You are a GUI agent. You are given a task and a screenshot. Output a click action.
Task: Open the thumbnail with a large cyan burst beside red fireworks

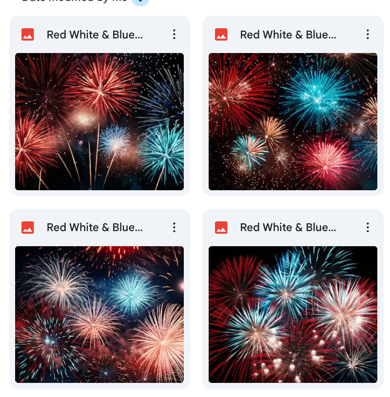click(293, 122)
